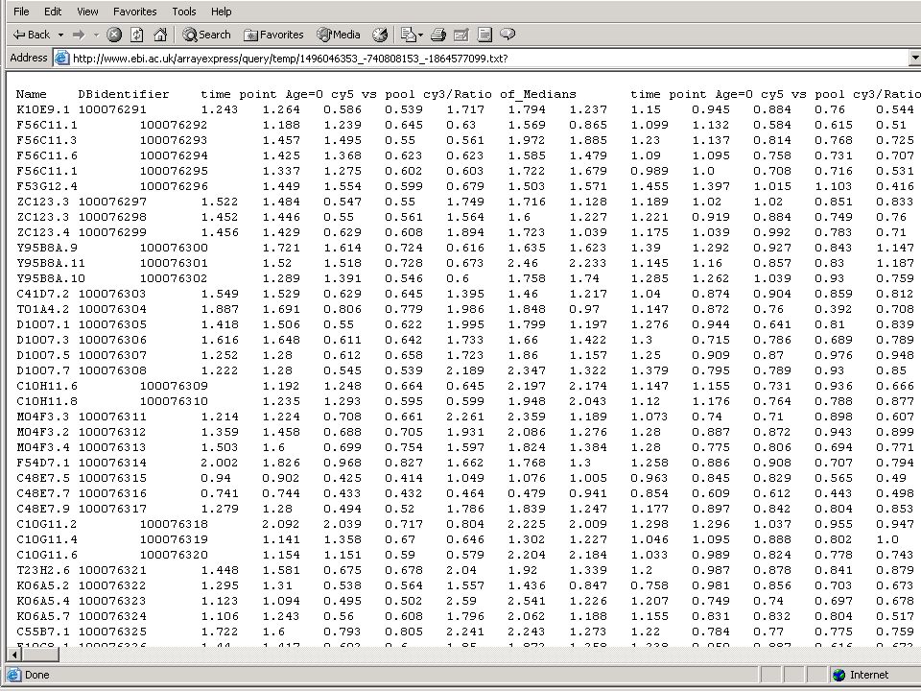Viewport: 921px width, 691px height.
Task: Click the Back button in toolbar
Action: 32,35
